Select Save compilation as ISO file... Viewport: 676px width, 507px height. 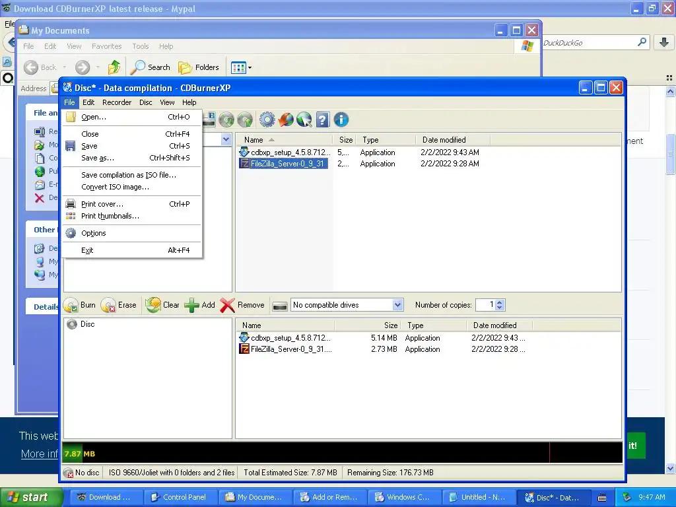132,175
